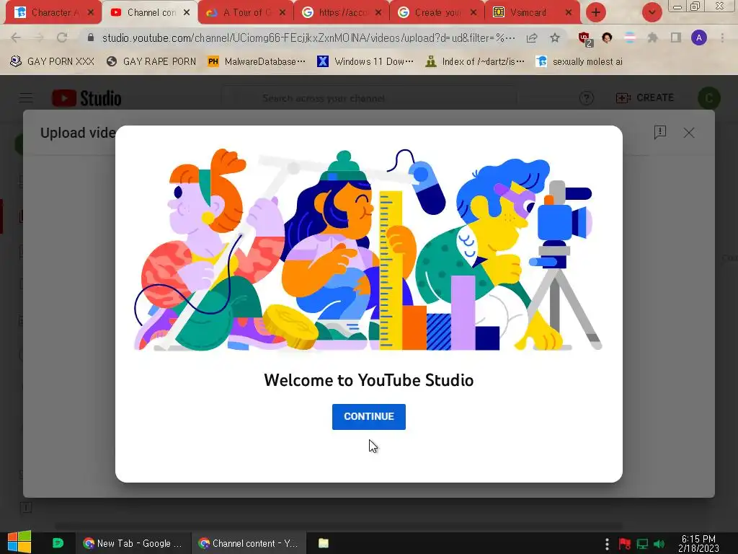Reload the page

pyautogui.click(x=62, y=38)
